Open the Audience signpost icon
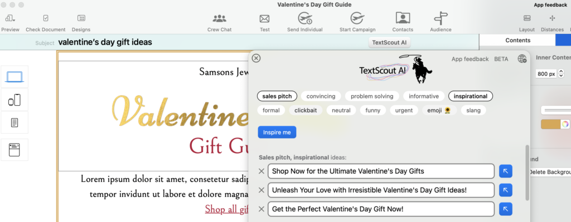 (441, 18)
